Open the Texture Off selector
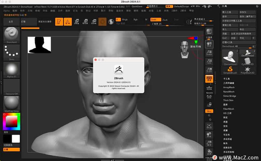261x161 pixels. 11,87
